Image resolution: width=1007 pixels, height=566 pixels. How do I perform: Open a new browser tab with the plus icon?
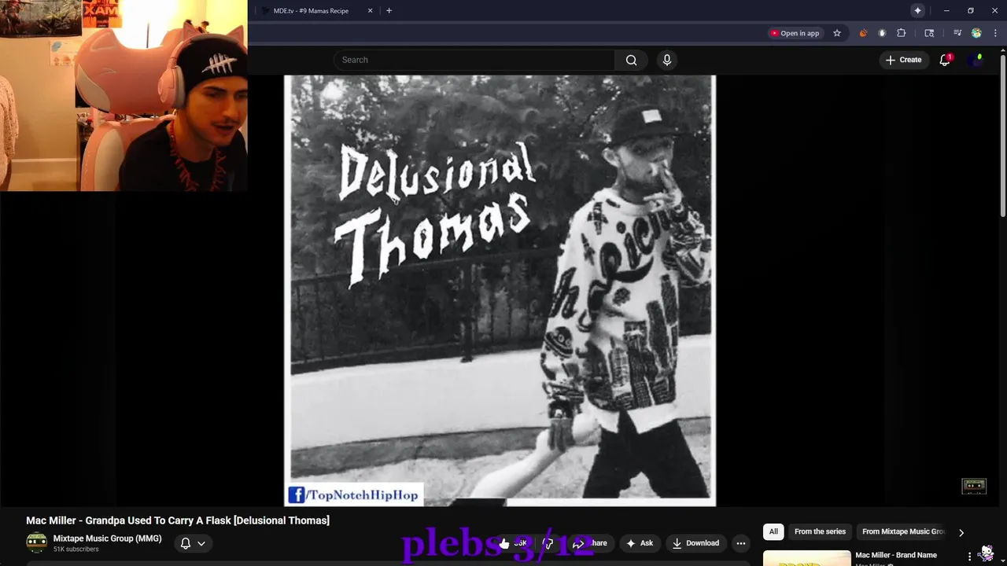(389, 11)
